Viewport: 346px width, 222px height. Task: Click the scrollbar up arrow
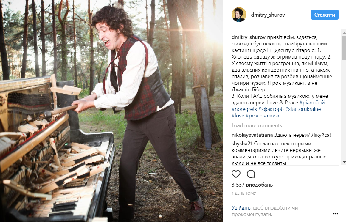pyautogui.click(x=344, y=33)
